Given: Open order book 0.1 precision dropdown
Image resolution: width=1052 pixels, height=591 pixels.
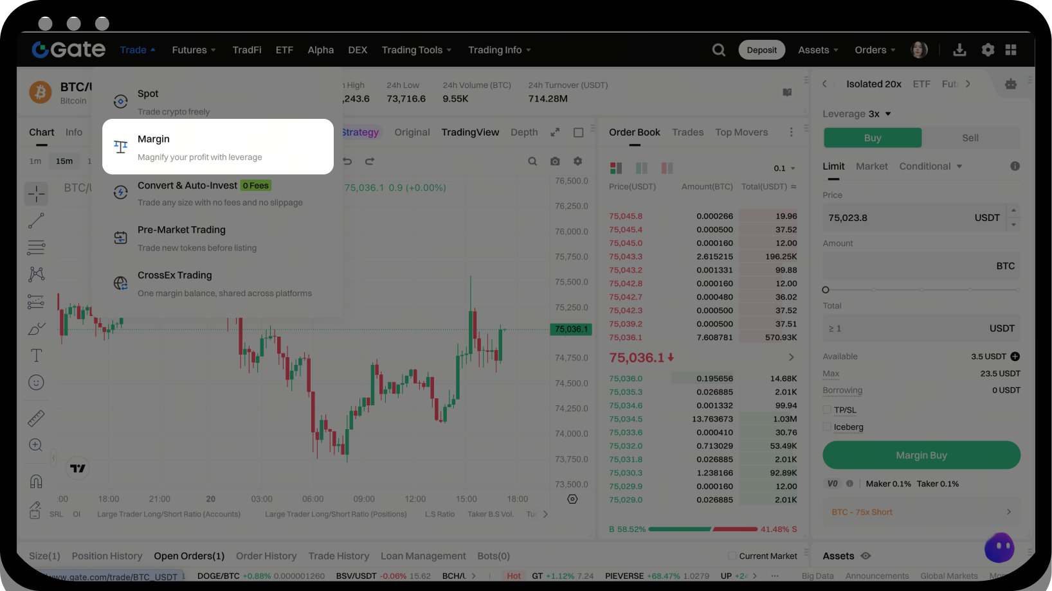Looking at the screenshot, I should pyautogui.click(x=784, y=168).
